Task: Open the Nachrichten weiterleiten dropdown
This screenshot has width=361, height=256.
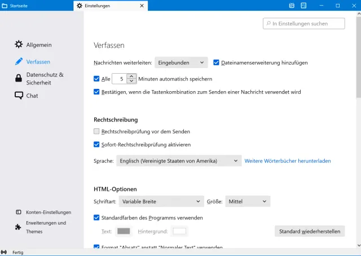Action: [x=181, y=62]
